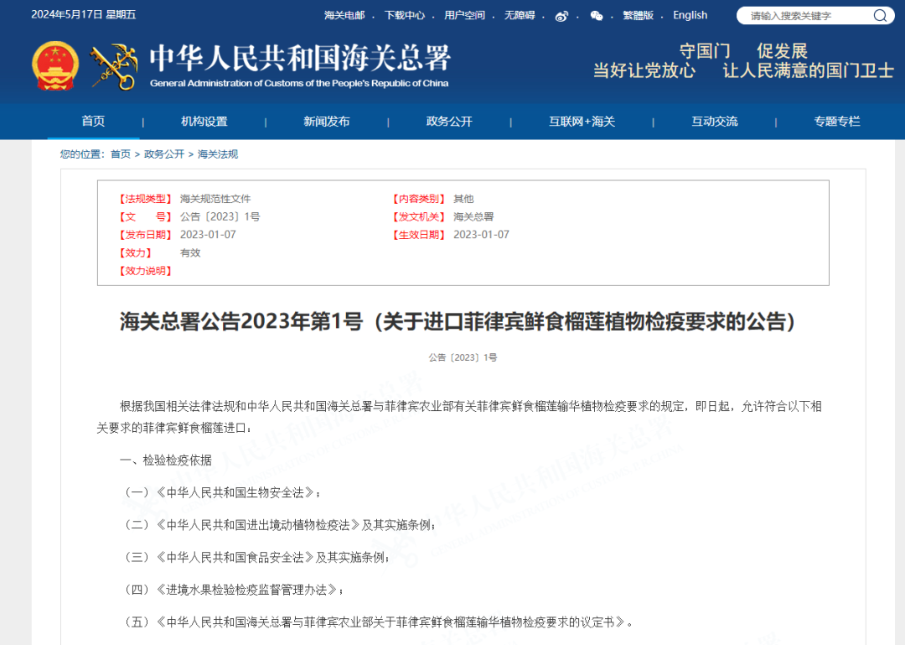This screenshot has width=905, height=645.
Task: Select the 首页 navigation tab
Action: pos(93,121)
